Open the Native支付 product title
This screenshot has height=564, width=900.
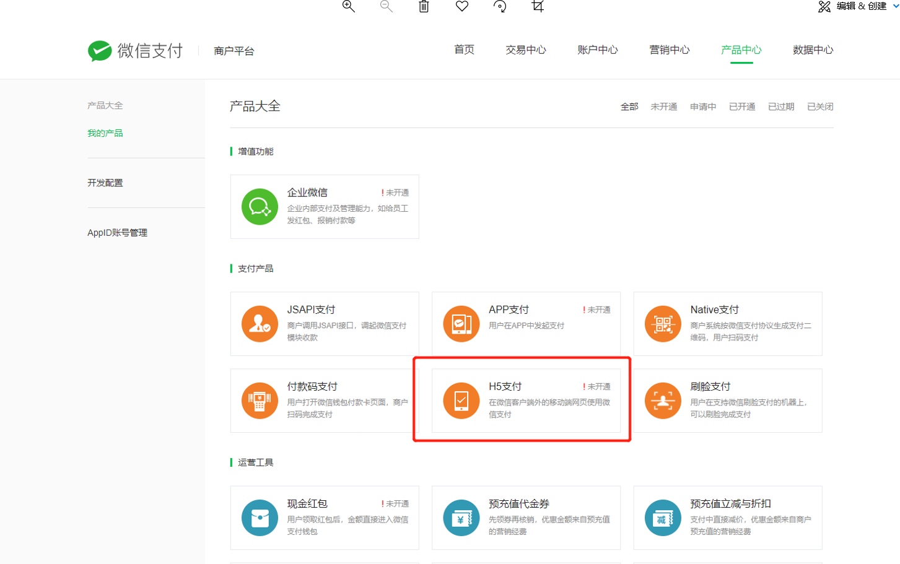tap(715, 310)
